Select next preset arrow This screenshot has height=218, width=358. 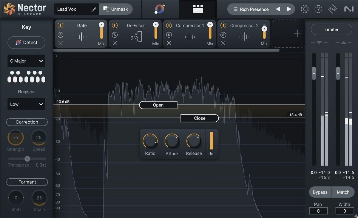pyautogui.click(x=289, y=9)
